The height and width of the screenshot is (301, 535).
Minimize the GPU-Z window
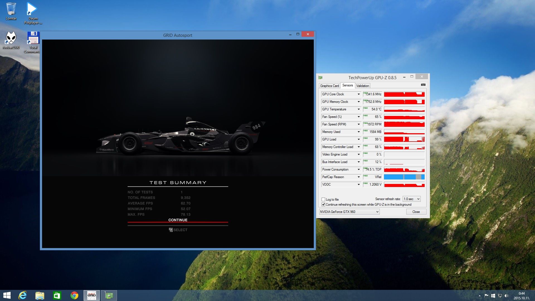pos(404,77)
